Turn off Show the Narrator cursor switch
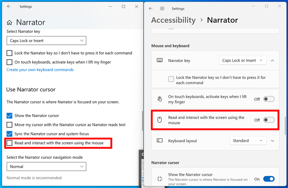The height and width of the screenshot is (188, 288). click(x=269, y=179)
